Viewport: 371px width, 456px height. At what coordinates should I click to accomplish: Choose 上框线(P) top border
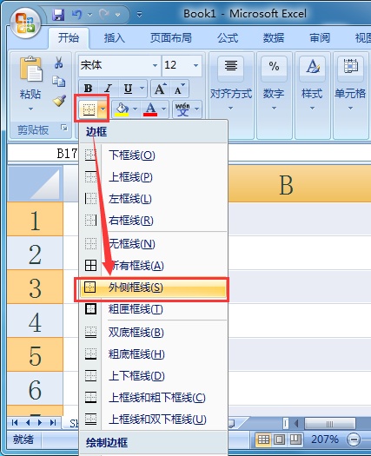point(153,177)
